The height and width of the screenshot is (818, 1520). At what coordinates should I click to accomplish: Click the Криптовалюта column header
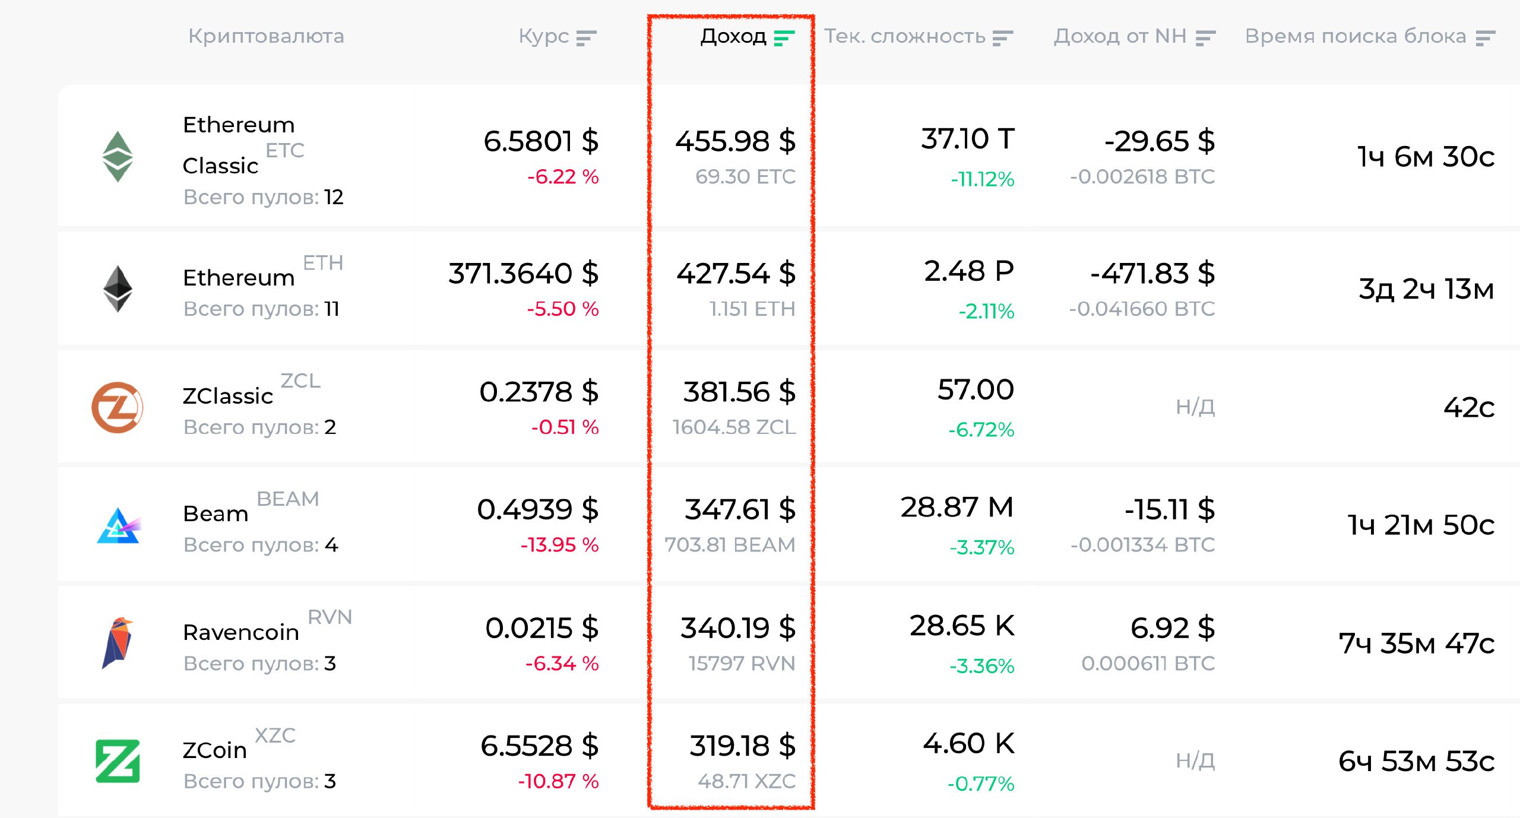(266, 37)
